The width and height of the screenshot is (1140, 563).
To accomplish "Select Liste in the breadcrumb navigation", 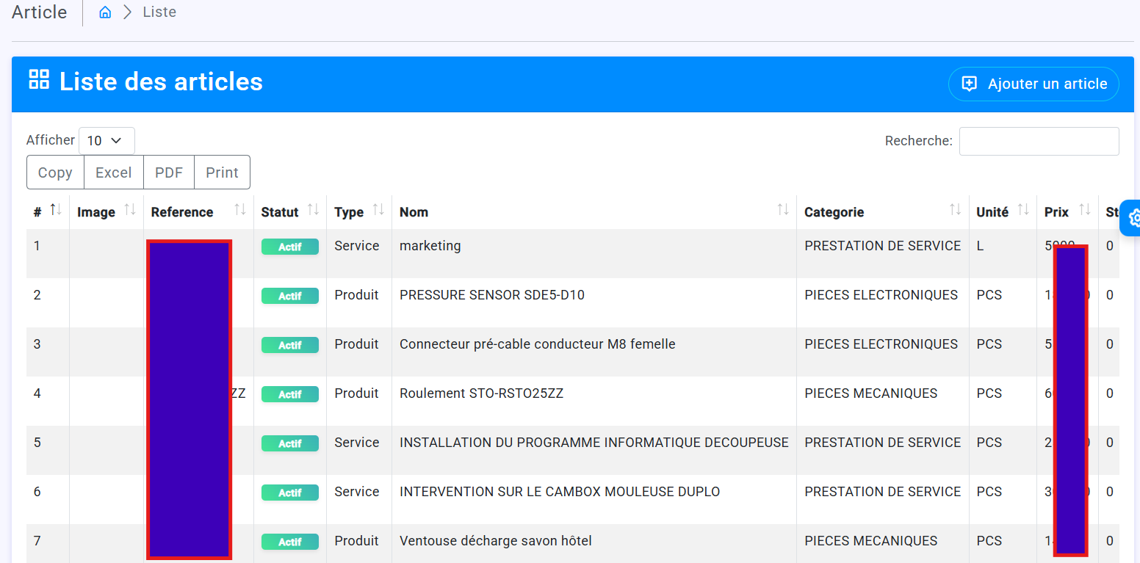I will pyautogui.click(x=159, y=12).
